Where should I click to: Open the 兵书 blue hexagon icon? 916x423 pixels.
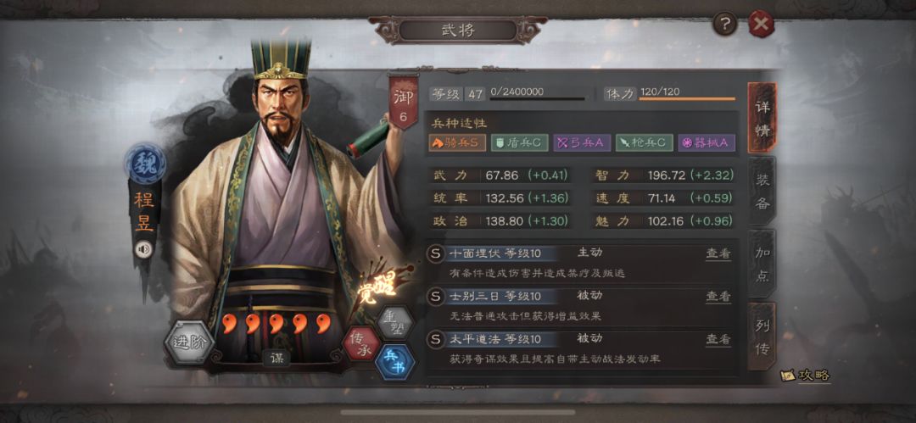(395, 363)
